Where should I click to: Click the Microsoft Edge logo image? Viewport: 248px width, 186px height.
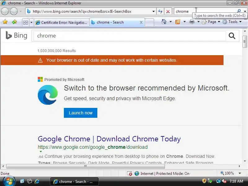point(48,95)
